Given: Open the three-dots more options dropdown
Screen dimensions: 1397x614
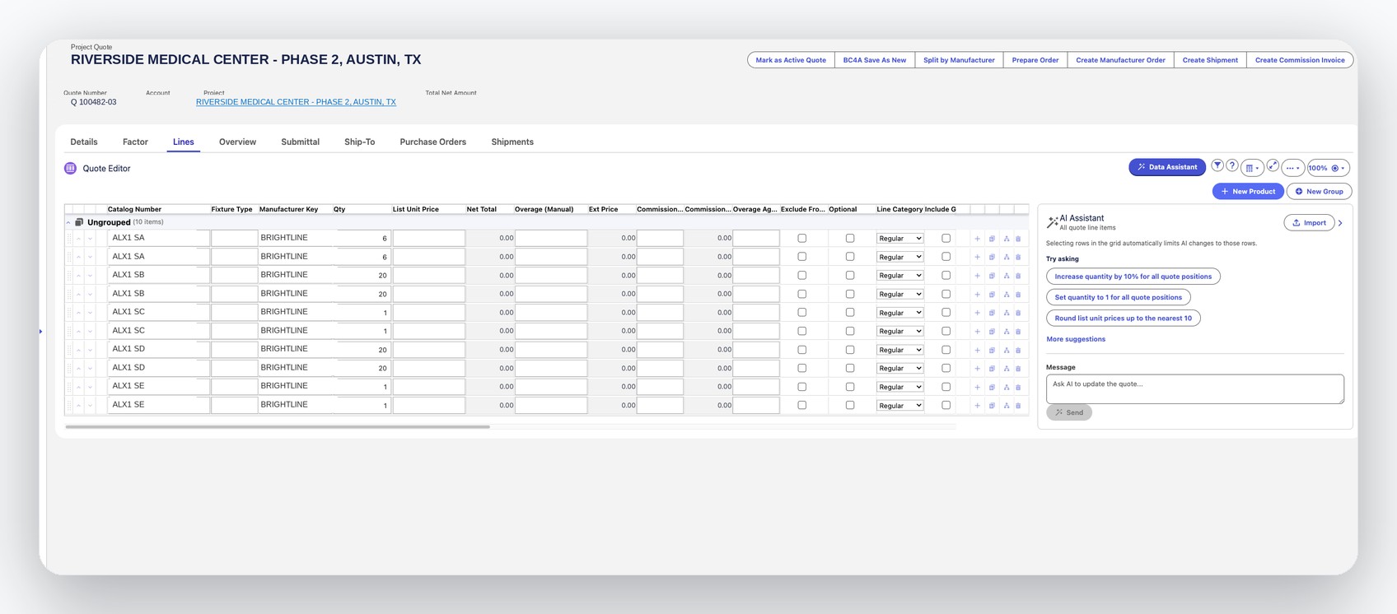Looking at the screenshot, I should (x=1292, y=168).
